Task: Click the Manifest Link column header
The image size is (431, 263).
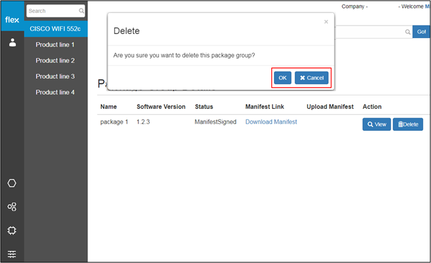Action: pyautogui.click(x=265, y=107)
